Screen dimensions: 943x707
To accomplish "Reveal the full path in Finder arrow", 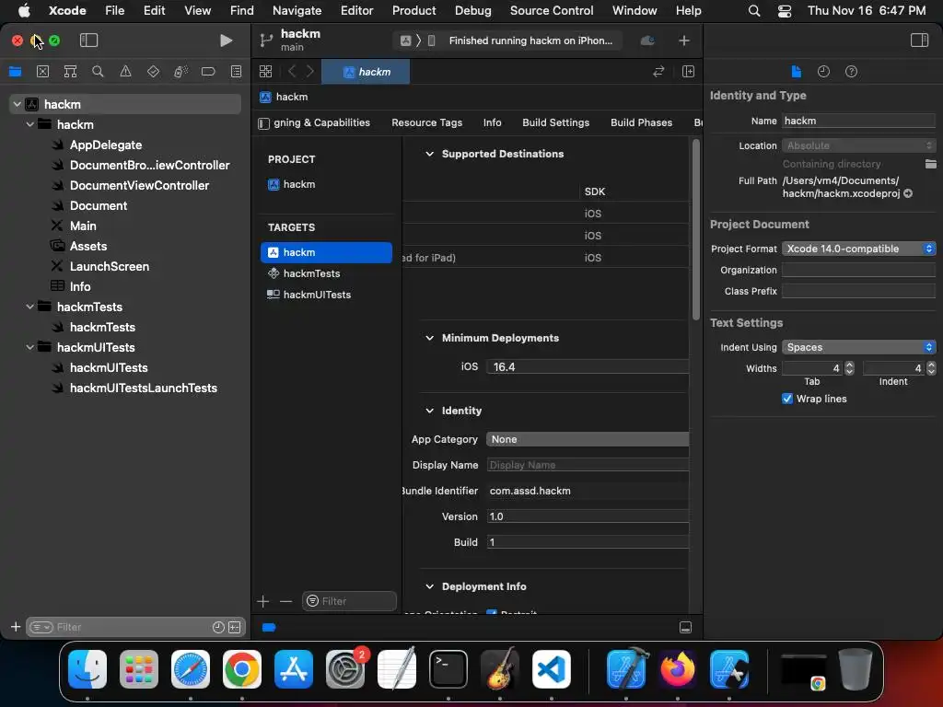I will [908, 193].
